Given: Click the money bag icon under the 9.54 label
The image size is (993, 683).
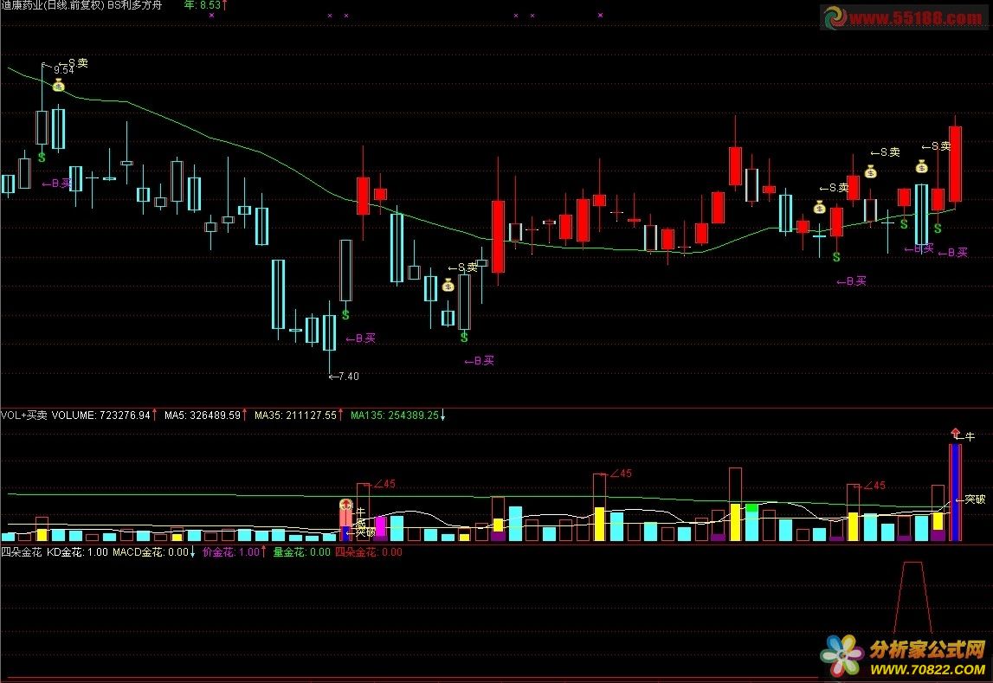Looking at the screenshot, I should tap(58, 85).
